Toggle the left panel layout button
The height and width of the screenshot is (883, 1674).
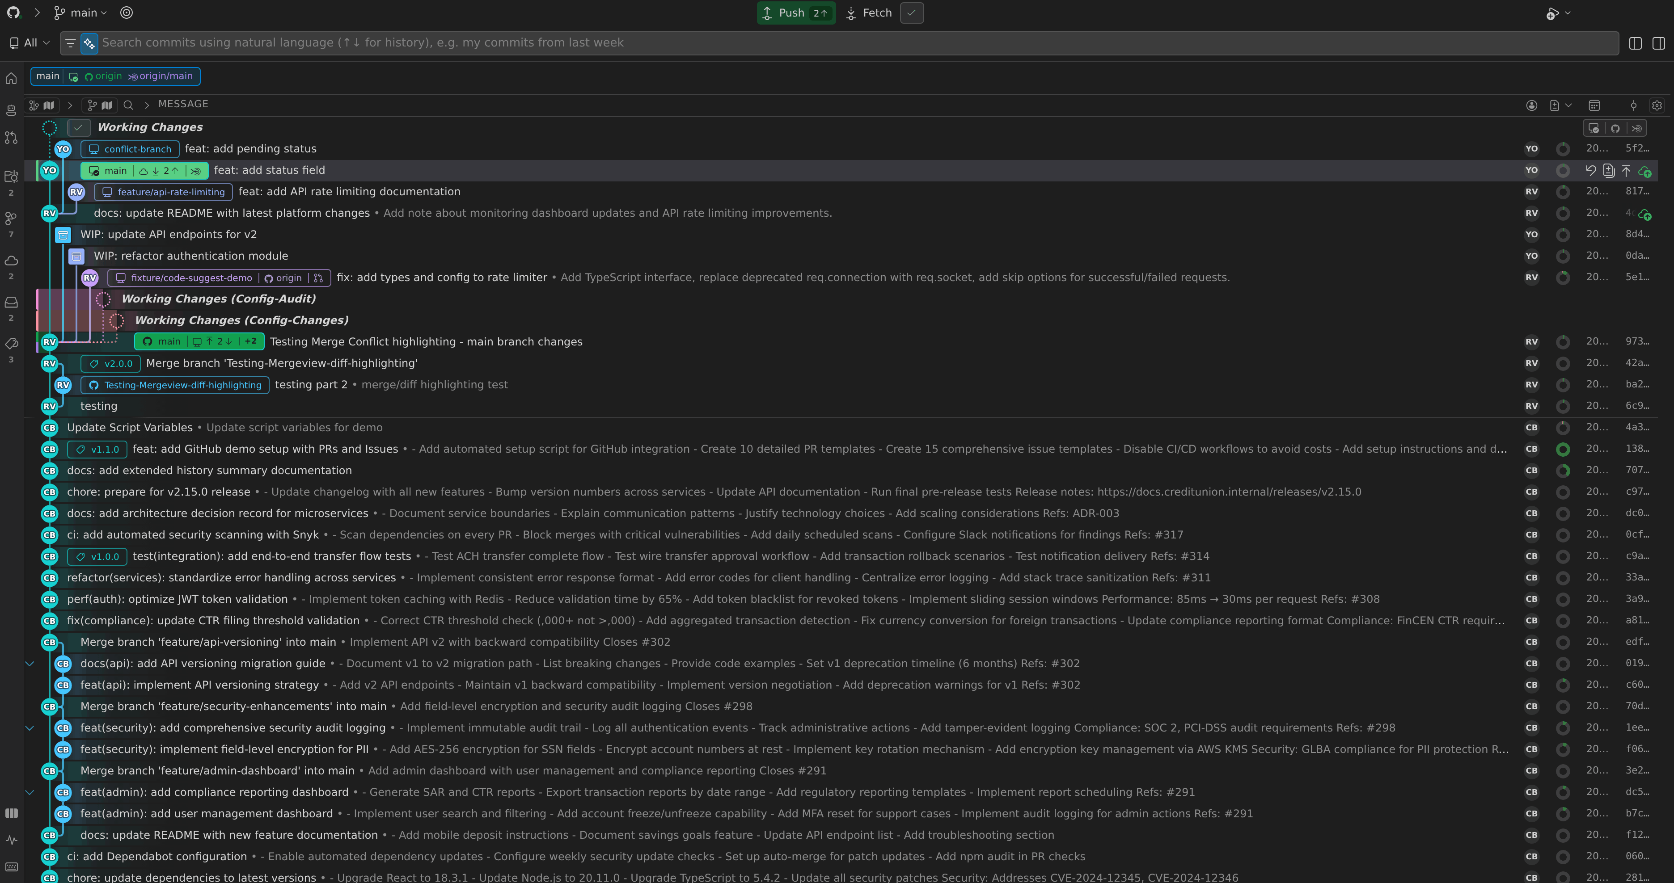pyautogui.click(x=1635, y=43)
